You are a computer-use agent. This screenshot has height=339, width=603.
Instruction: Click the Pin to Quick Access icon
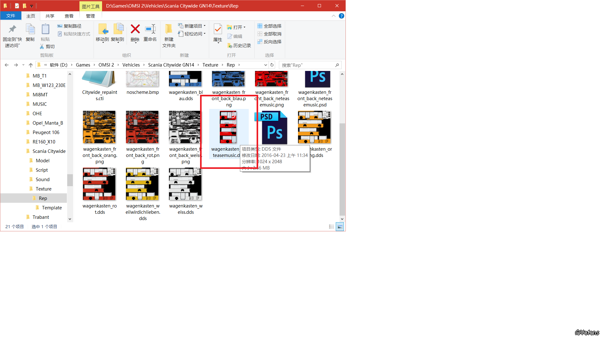12,30
